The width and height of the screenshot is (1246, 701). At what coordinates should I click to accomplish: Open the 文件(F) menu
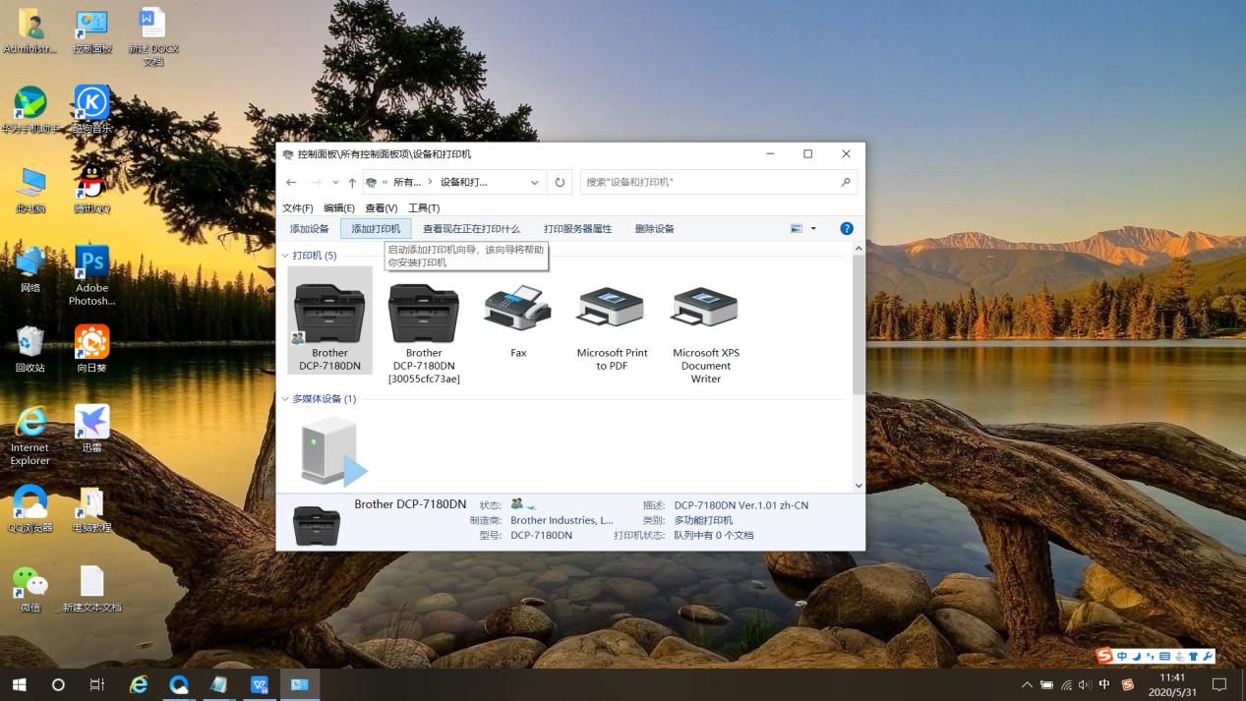click(297, 207)
